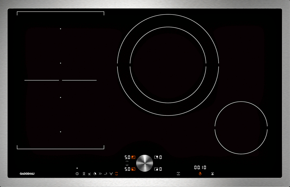
Task: Select the orange top-left cooking zone indicator
Action: pyautogui.click(x=133, y=157)
